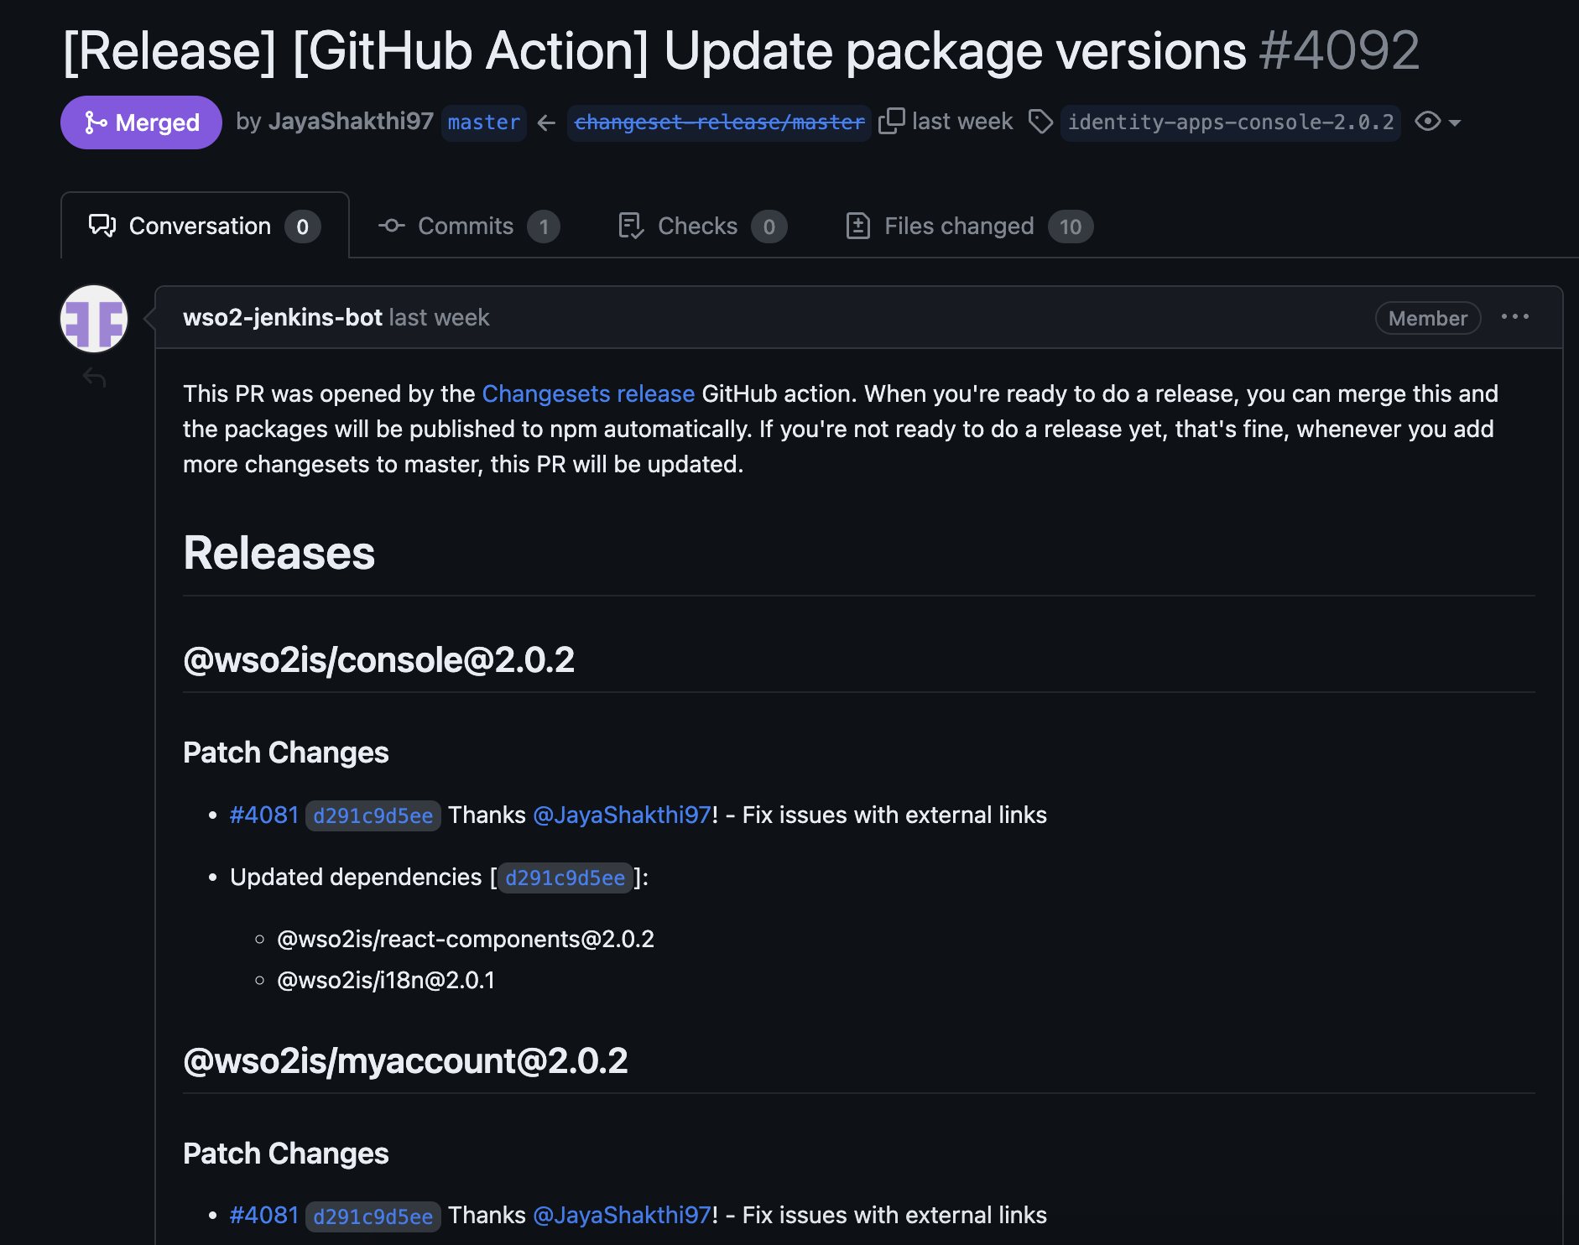
Task: Click the Commits tab commit icon
Action: click(x=392, y=226)
